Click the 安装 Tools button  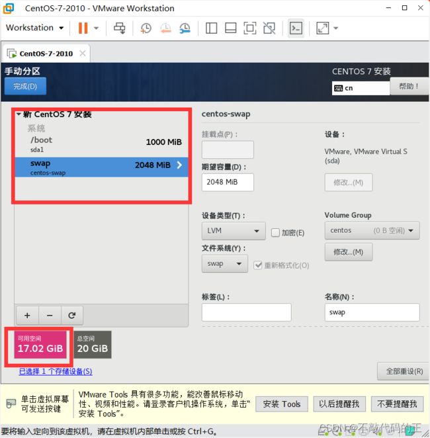(281, 404)
